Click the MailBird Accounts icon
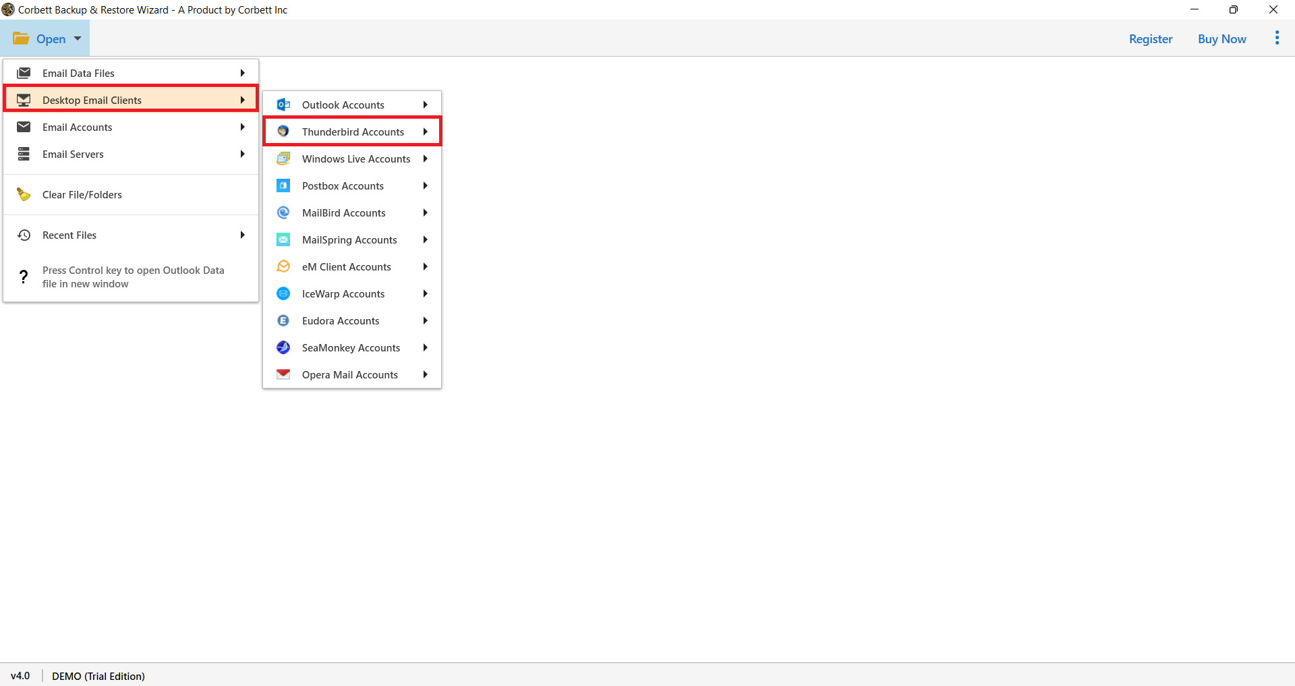The image size is (1295, 686). coord(283,212)
